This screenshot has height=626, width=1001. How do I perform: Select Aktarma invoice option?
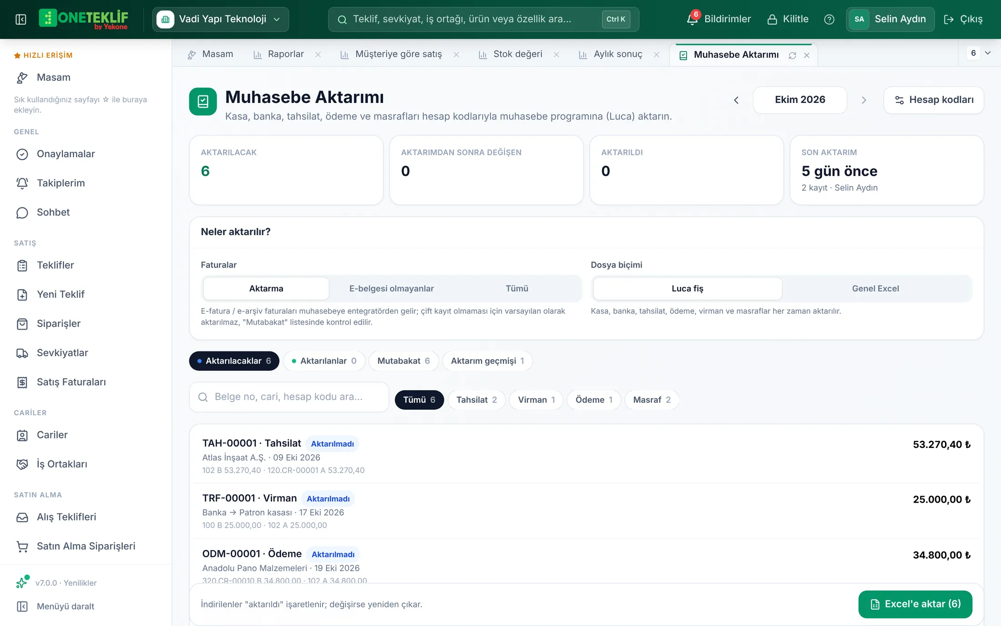(x=266, y=289)
